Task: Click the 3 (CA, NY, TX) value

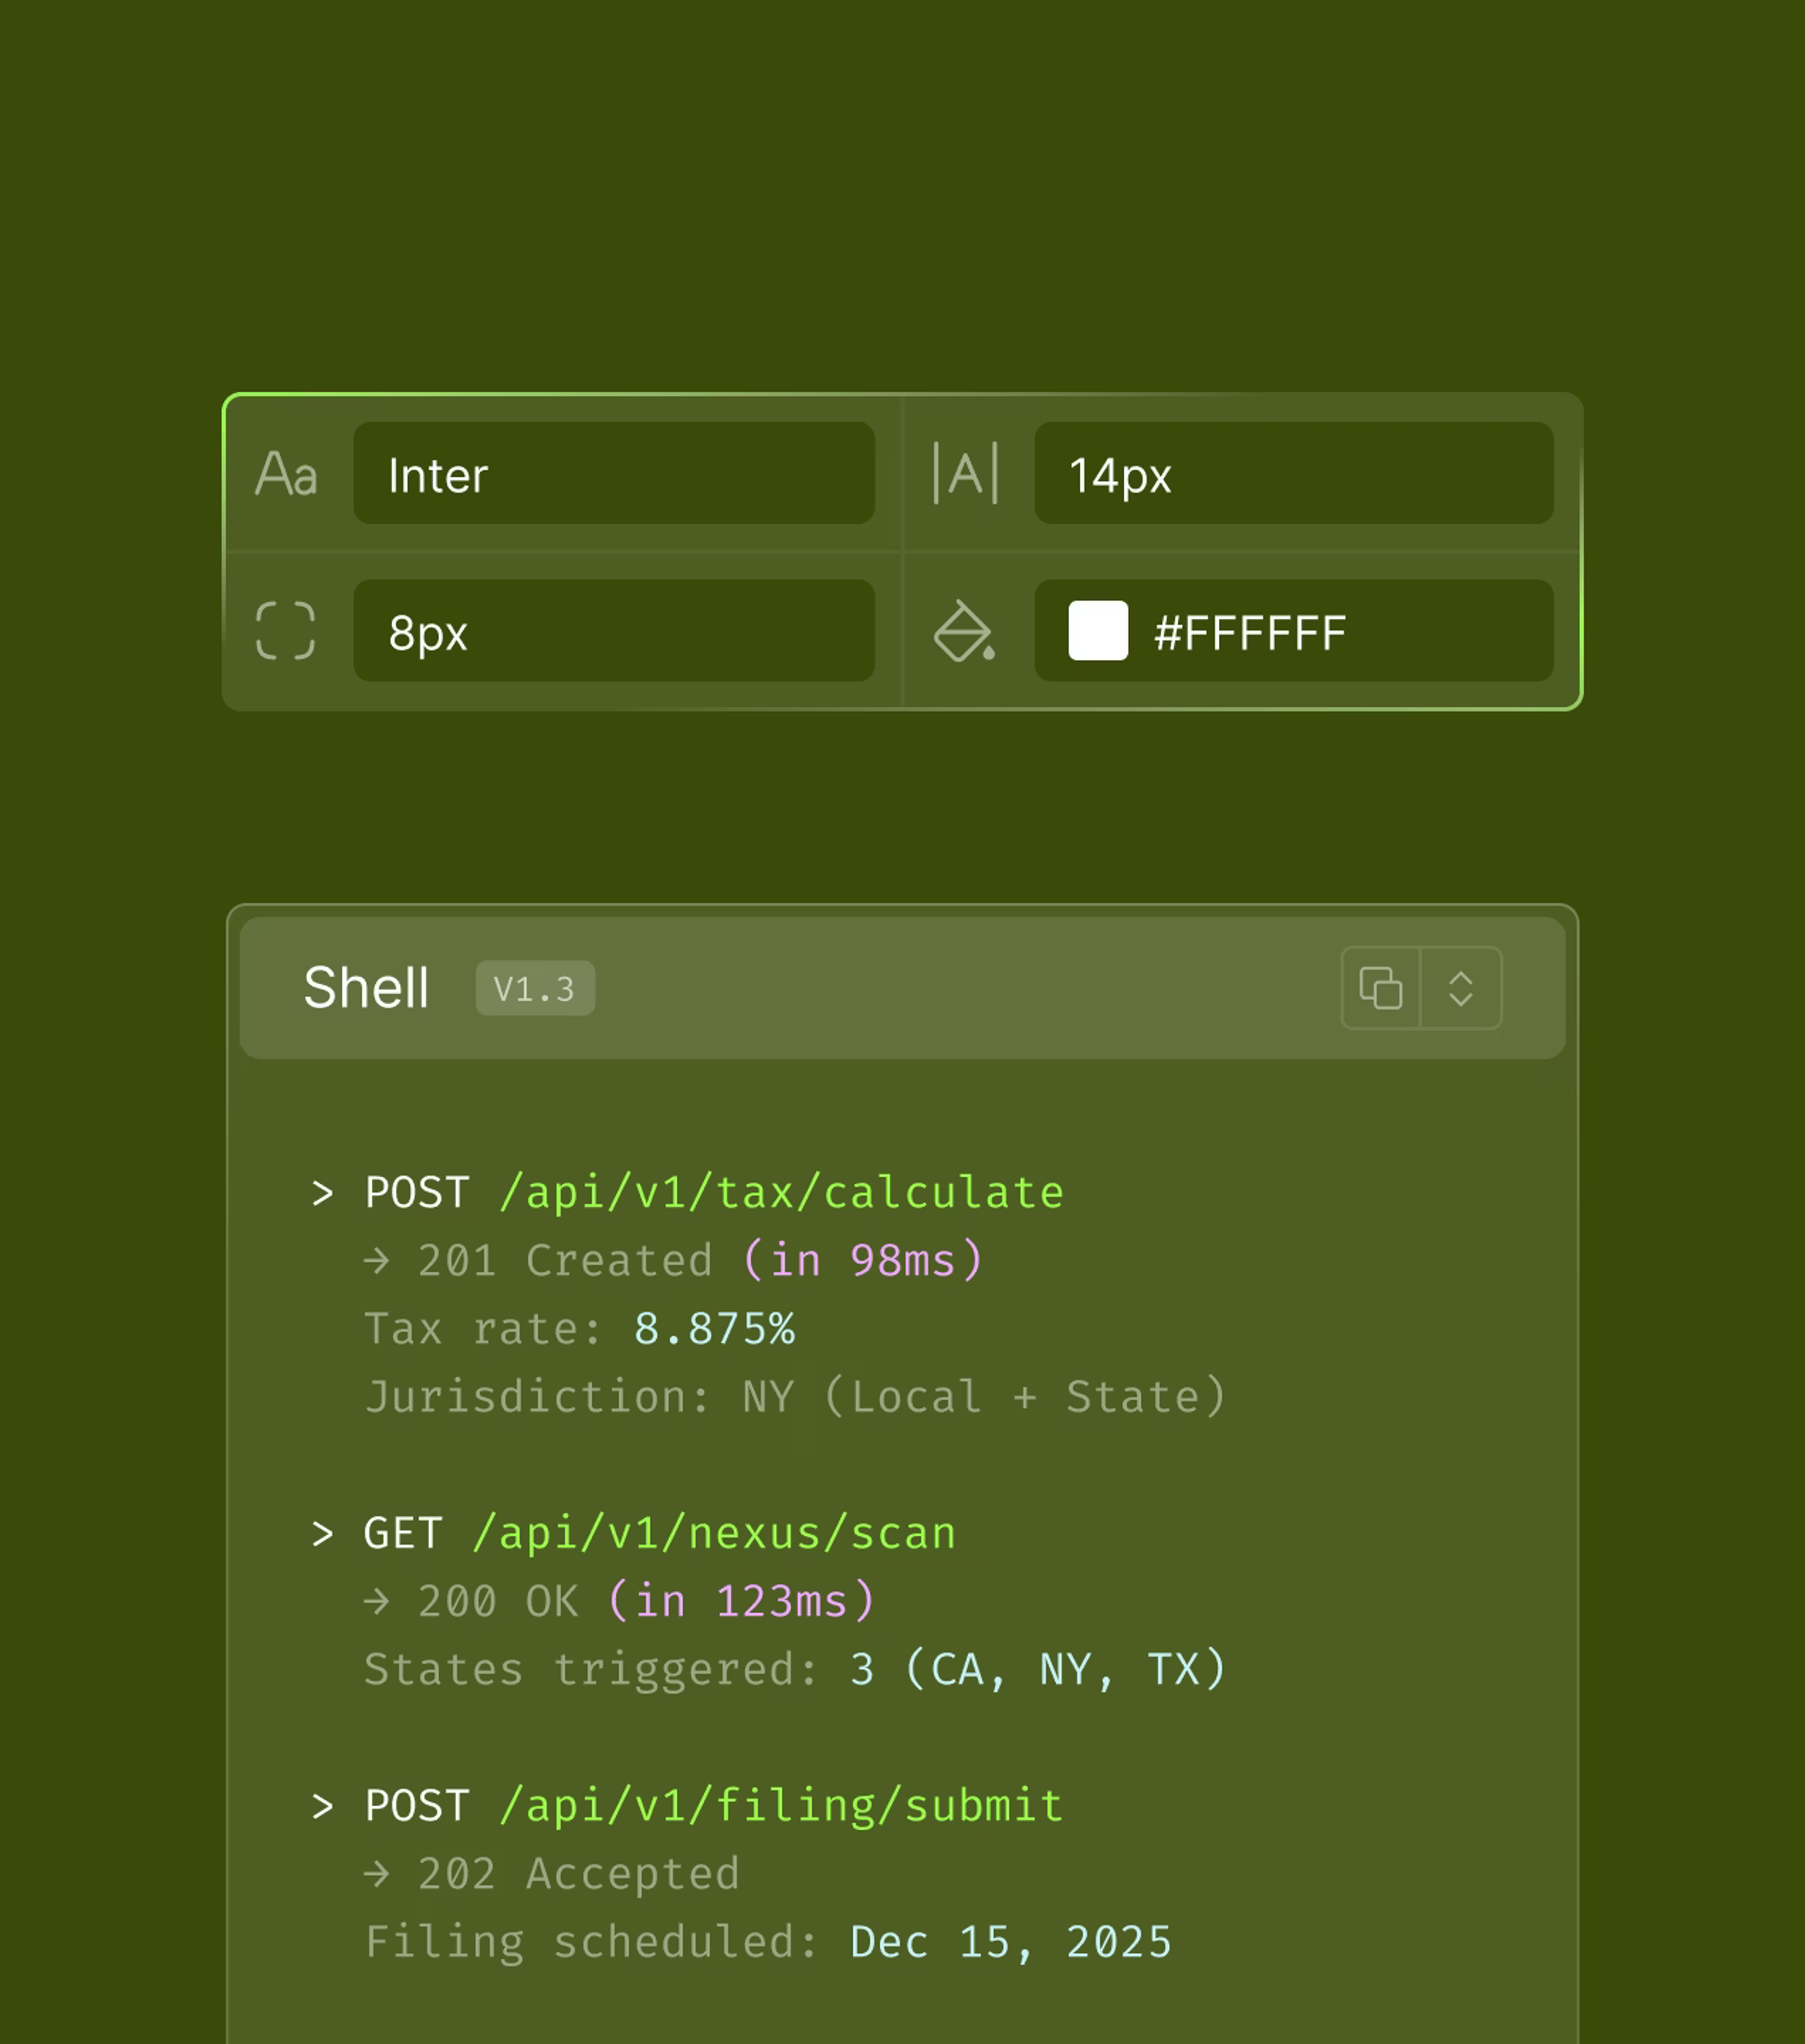Action: click(1037, 1670)
